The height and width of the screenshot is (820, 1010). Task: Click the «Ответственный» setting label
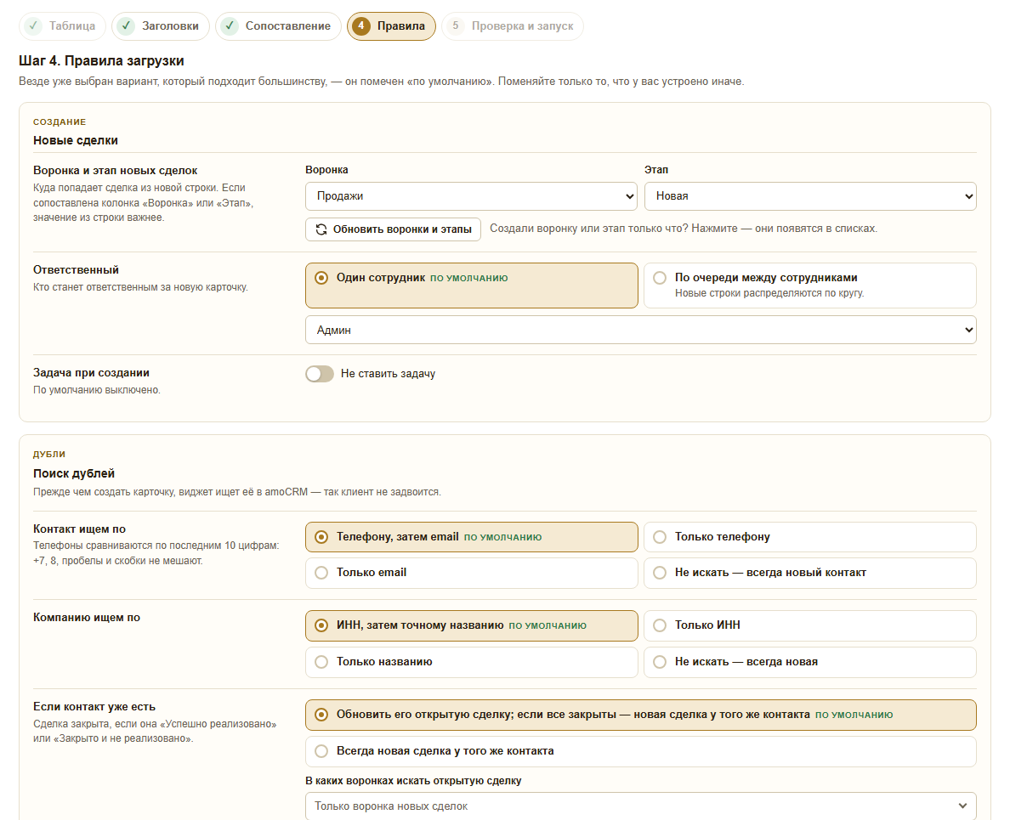tap(76, 269)
